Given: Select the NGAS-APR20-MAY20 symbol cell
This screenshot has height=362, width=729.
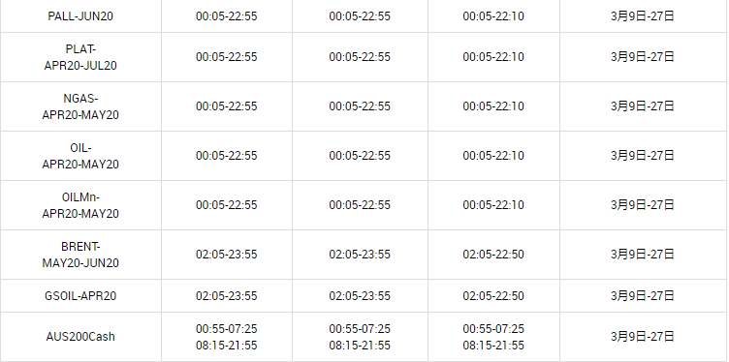Looking at the screenshot, I should click(80, 106).
